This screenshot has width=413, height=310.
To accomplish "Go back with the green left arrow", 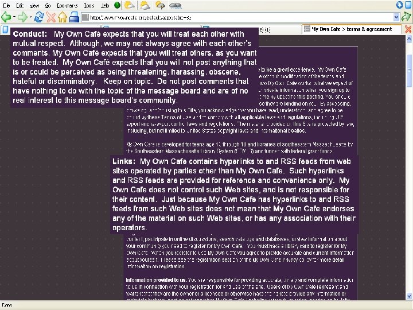I will tap(6, 17).
